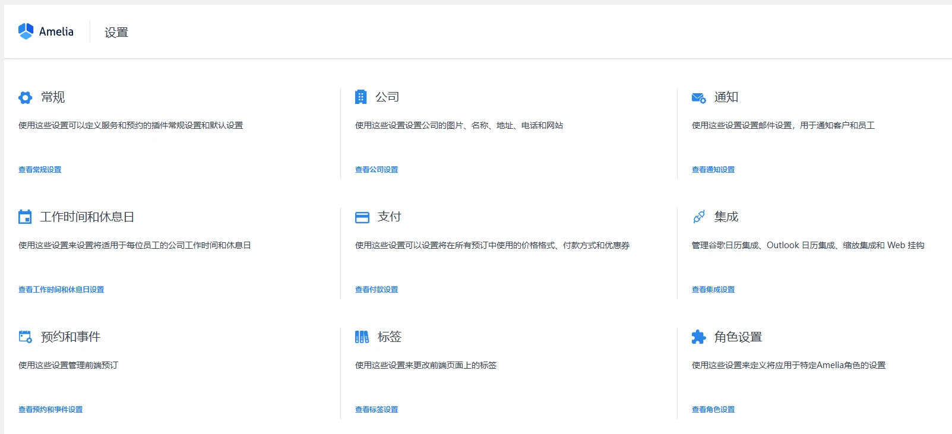Click the description about 价格格式、付款方式和优惠券
Screen dimensions: 952x434
(492, 245)
